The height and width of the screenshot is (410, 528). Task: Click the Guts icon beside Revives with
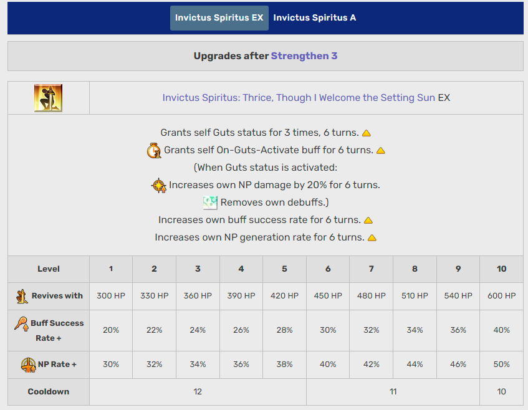coord(22,296)
